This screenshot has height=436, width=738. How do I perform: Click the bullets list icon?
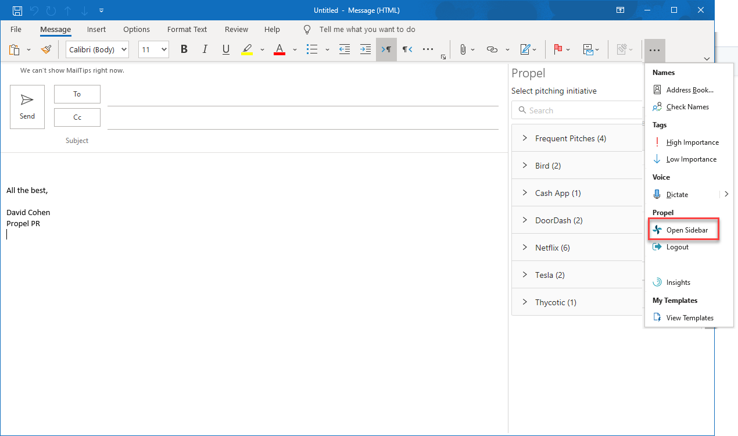click(x=312, y=50)
